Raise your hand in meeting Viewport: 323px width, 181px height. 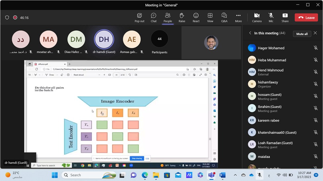[x=182, y=18]
